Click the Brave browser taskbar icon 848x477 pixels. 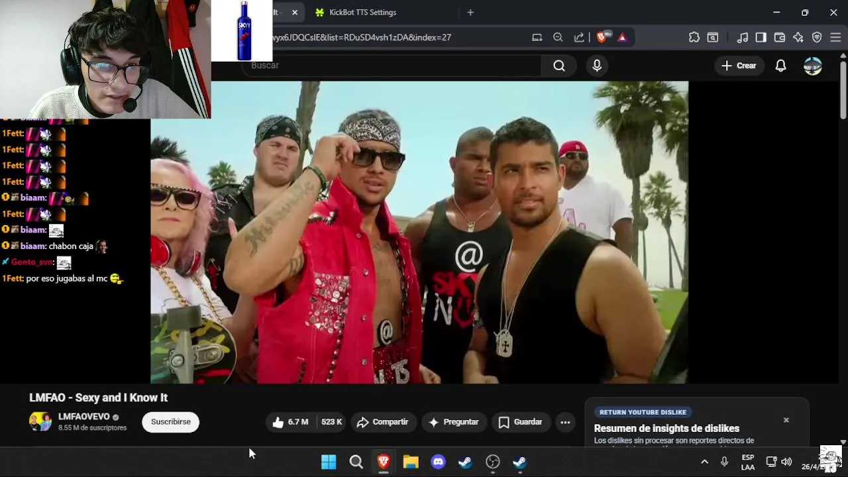384,462
